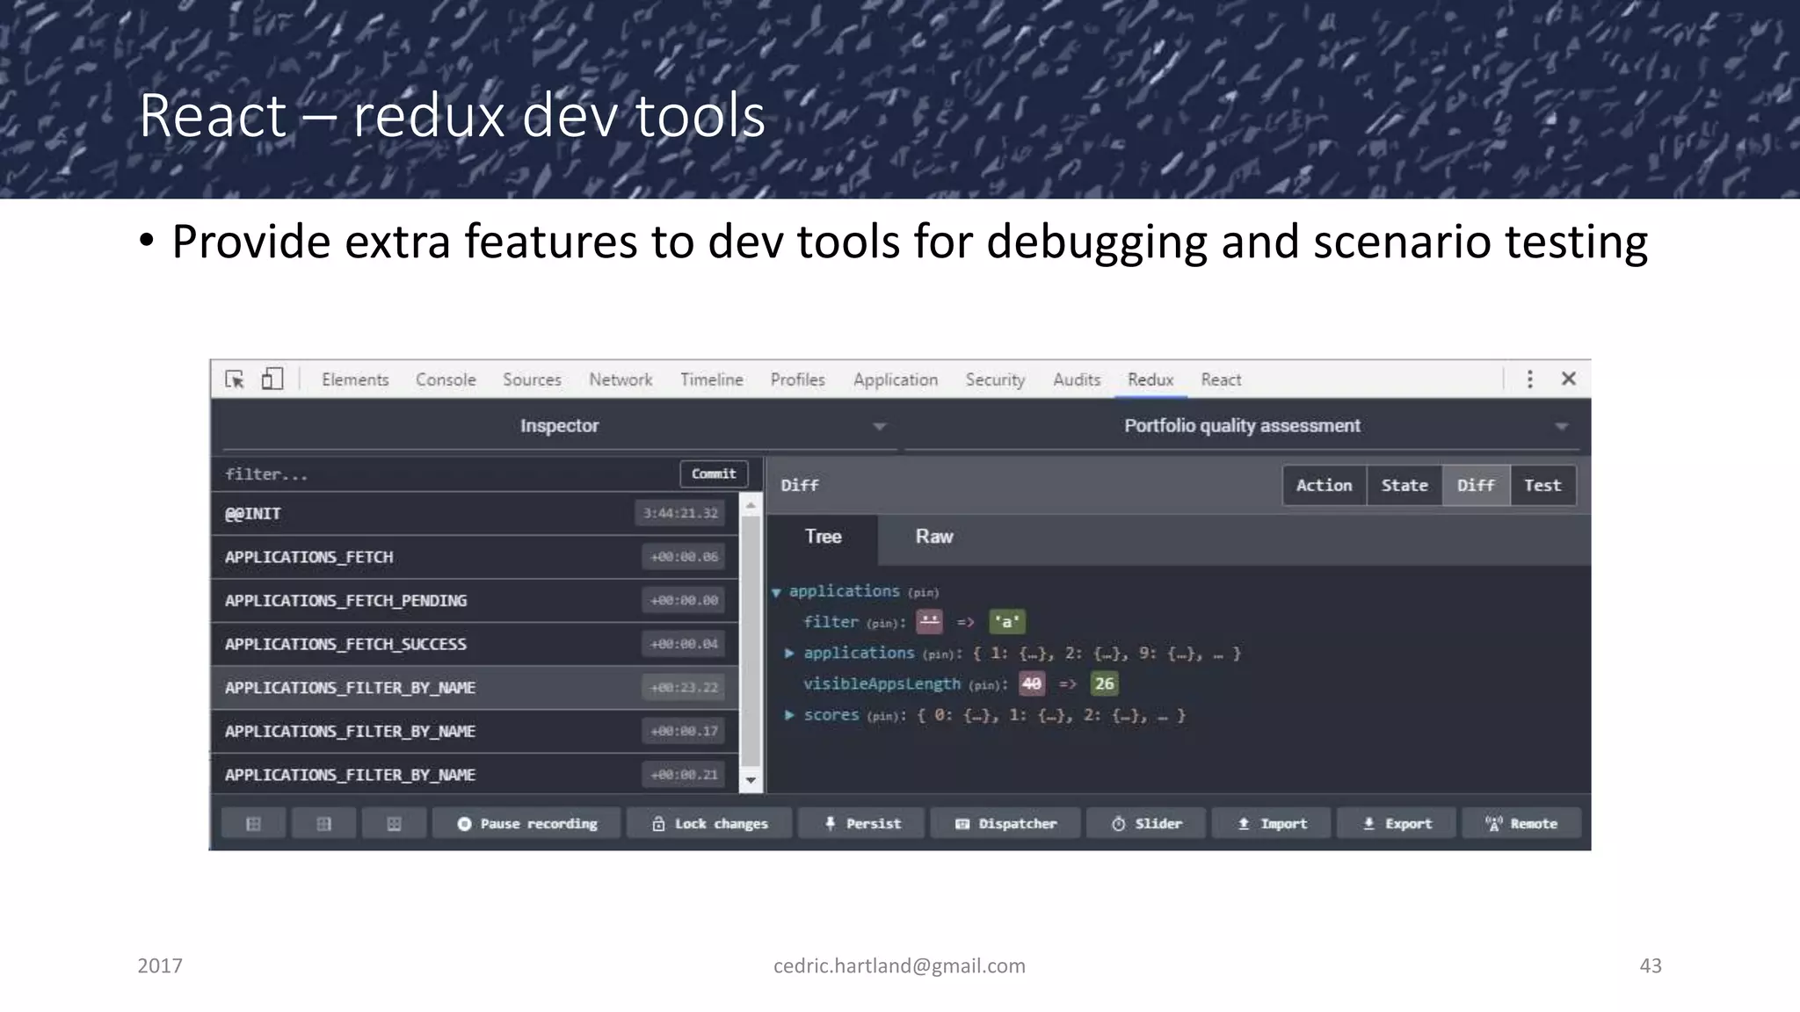1800x1012 pixels.
Task: Switch to the Audits tab
Action: [1077, 379]
